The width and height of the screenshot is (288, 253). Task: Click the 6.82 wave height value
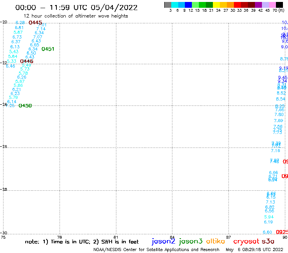point(270,207)
